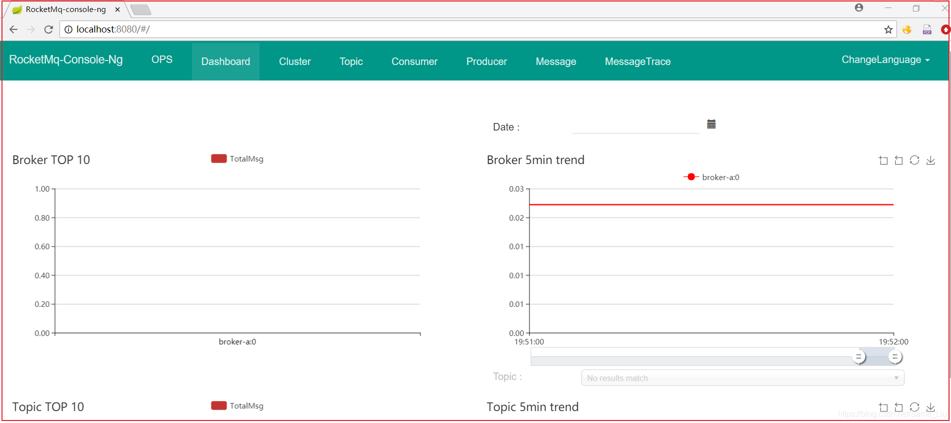Open the ChangeLanguage dropdown
951x423 pixels.
tap(885, 59)
